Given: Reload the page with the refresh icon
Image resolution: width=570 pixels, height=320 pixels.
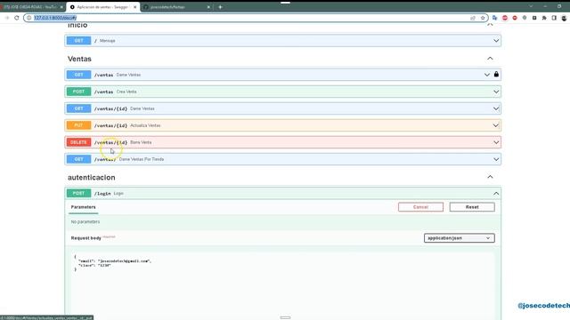Looking at the screenshot, I should click(17, 18).
